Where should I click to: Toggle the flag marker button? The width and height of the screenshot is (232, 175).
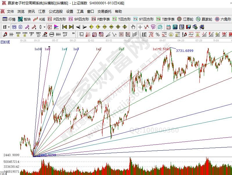click(56, 27)
